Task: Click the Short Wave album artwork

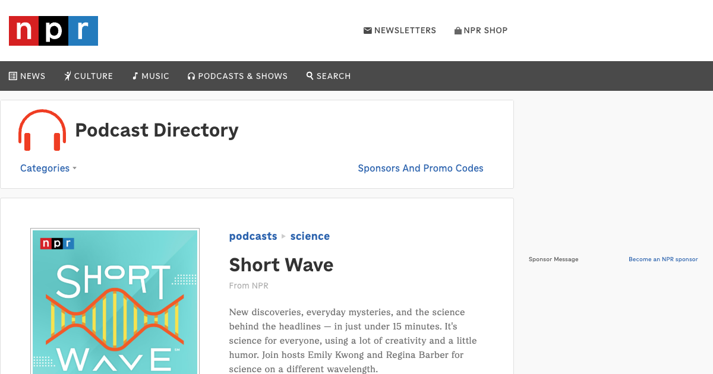Action: pyautogui.click(x=115, y=300)
